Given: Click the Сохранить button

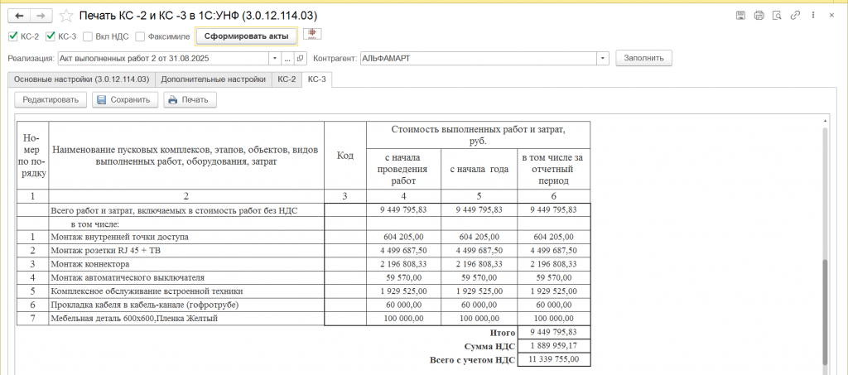Looking at the screenshot, I should pyautogui.click(x=125, y=100).
